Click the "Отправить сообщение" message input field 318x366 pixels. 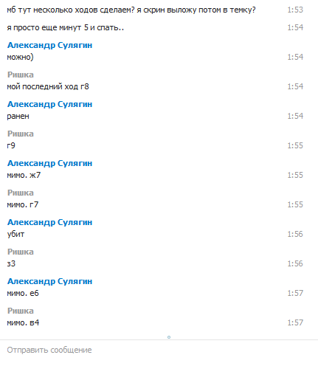pyautogui.click(x=159, y=350)
